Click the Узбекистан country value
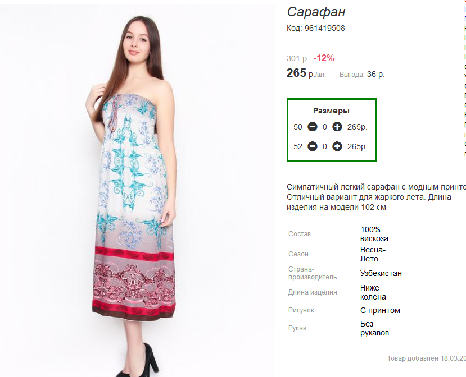 click(x=381, y=273)
